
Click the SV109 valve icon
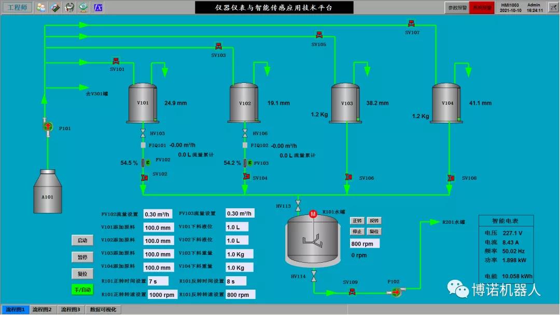(352, 293)
